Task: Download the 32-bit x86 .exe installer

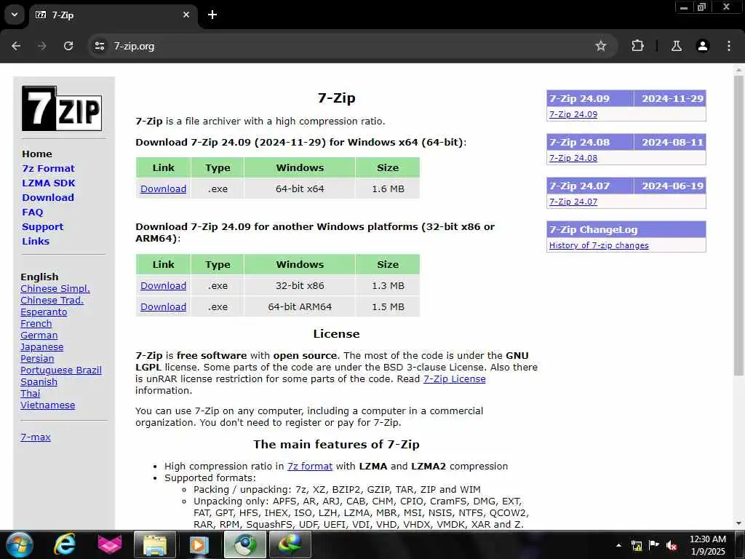Action: (163, 285)
